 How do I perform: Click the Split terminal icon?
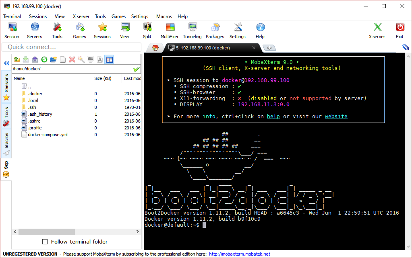pyautogui.click(x=147, y=28)
